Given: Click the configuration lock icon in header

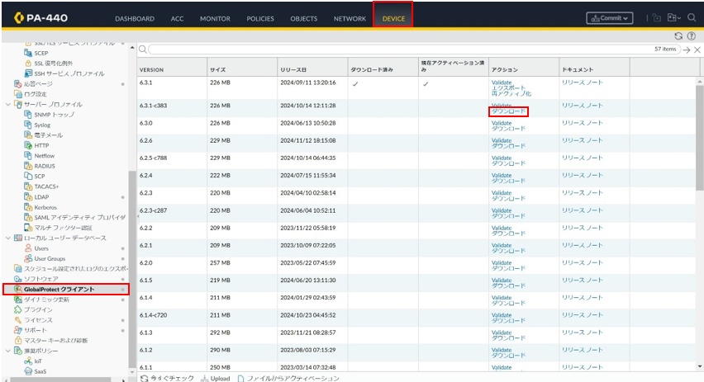Looking at the screenshot, I should 656,18.
